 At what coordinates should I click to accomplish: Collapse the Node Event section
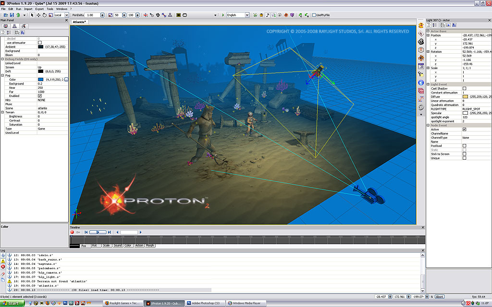click(x=428, y=125)
